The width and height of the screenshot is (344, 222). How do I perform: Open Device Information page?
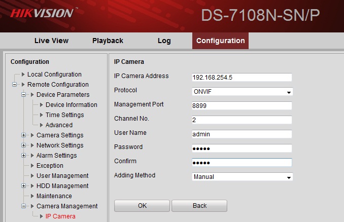point(72,105)
